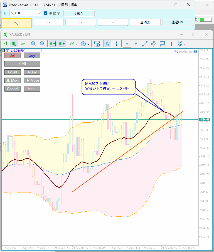Open the indicators list icon
This screenshot has width=214, height=252.
point(72,44)
